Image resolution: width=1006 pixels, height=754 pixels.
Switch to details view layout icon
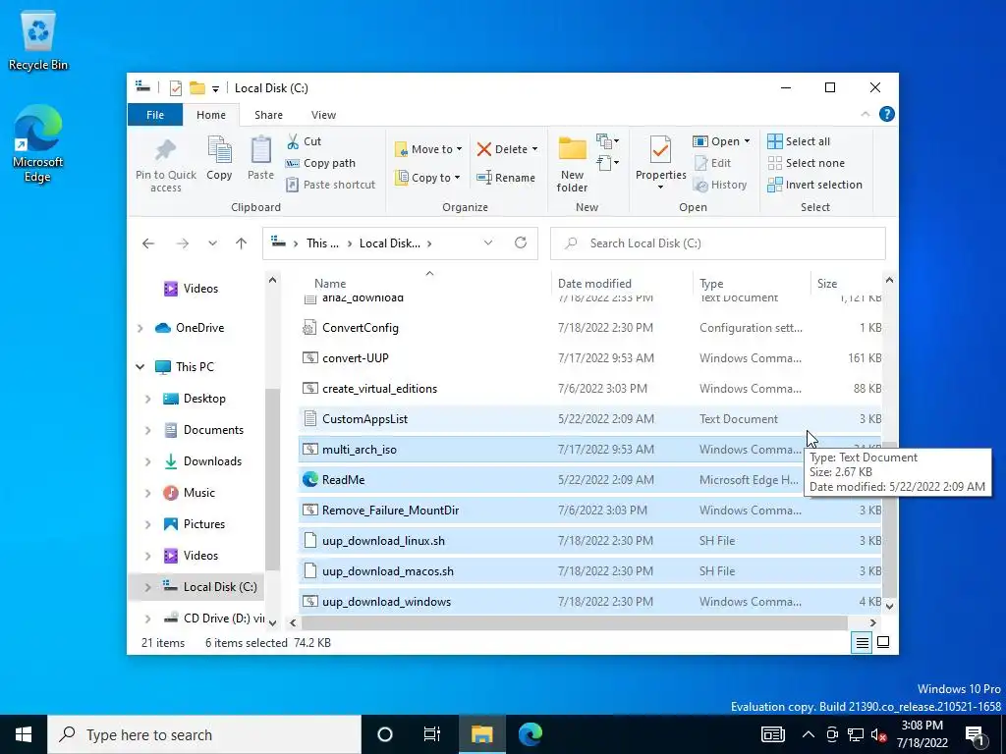(x=863, y=642)
